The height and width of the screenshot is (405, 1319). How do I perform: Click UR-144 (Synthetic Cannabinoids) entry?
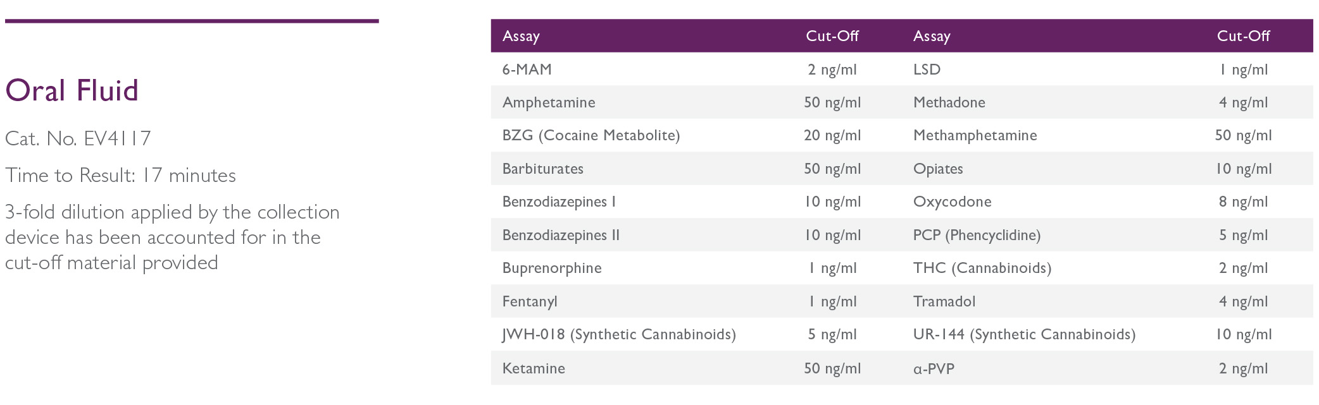pyautogui.click(x=1024, y=334)
